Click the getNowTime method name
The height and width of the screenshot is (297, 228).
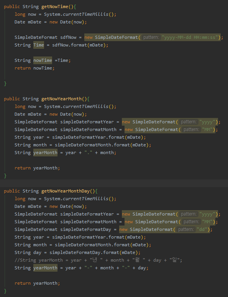pyautogui.click(x=55, y=7)
